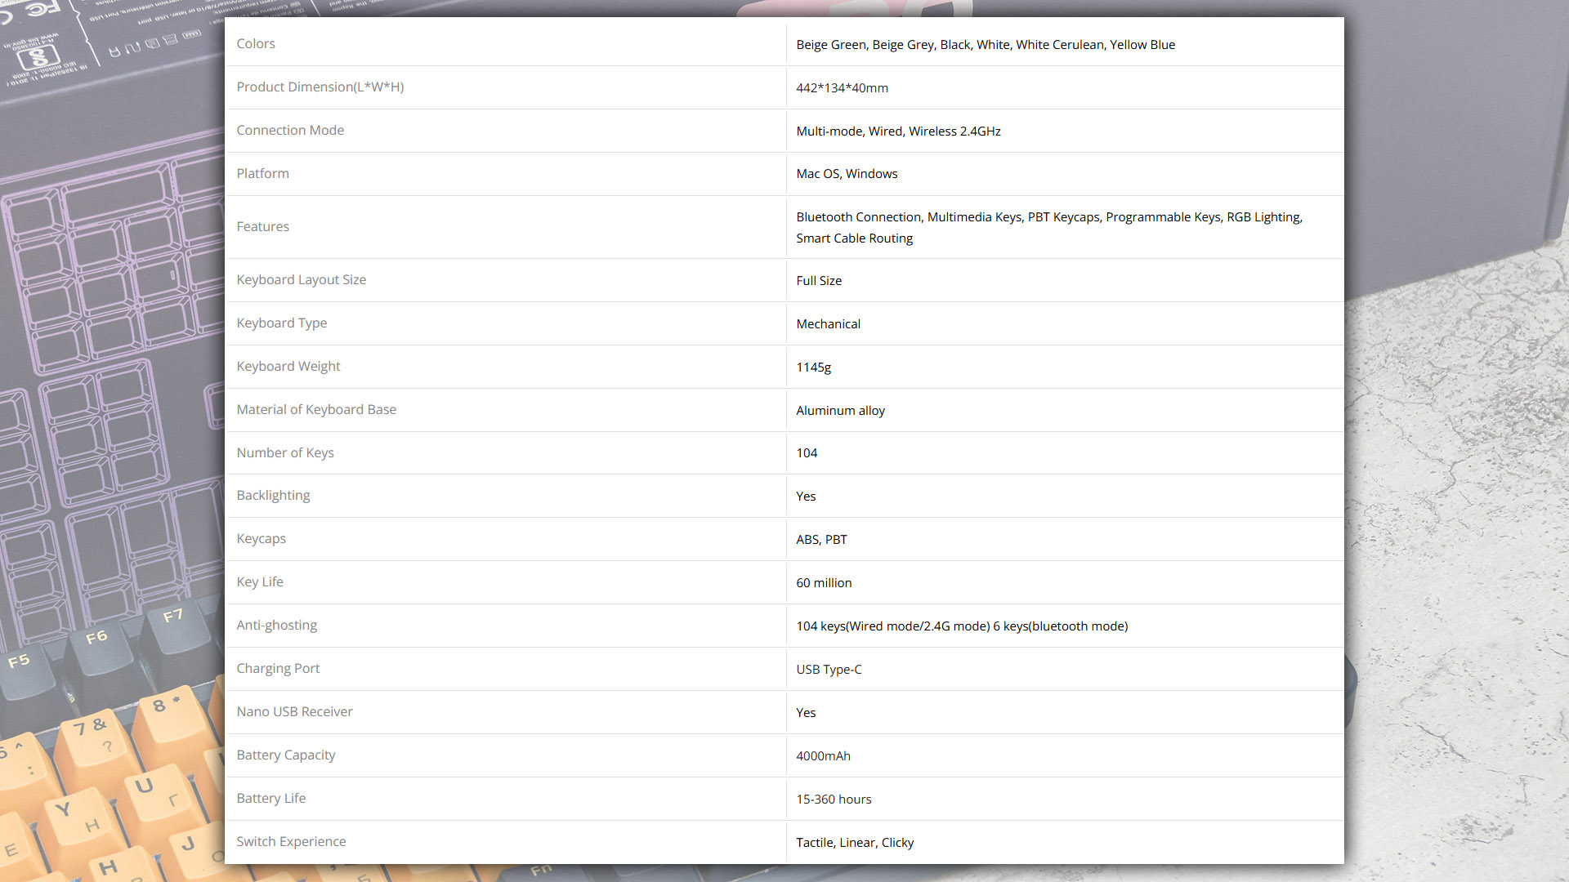
Task: Click the Mechanical keyboard type value
Action: point(828,324)
